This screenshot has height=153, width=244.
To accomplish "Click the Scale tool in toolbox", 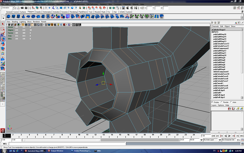I will point(2,49).
